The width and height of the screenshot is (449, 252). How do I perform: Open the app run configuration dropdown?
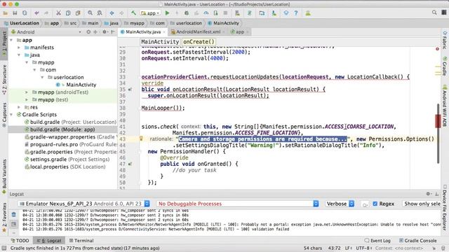coord(150,13)
